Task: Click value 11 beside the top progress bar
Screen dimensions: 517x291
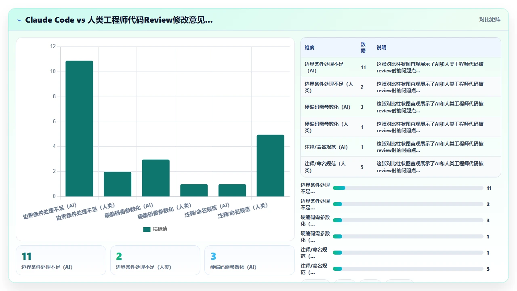Action: click(489, 188)
